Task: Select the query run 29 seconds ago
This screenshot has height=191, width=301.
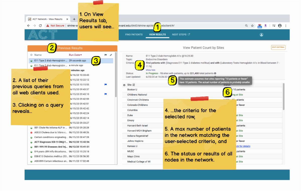Action: (x=71, y=61)
